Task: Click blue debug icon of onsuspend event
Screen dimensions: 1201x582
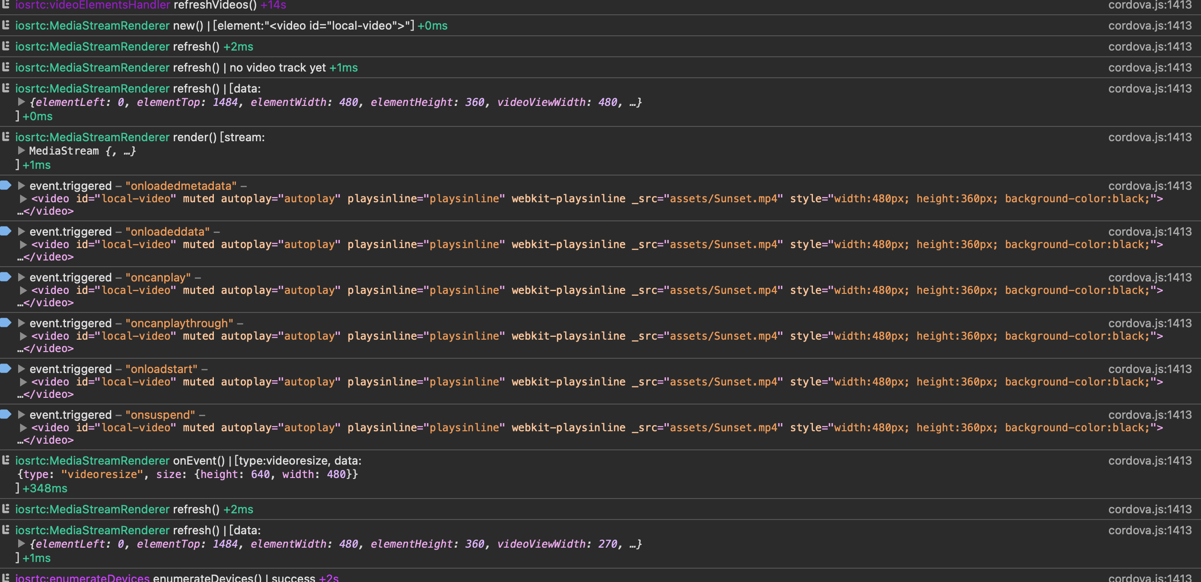Action: 6,414
